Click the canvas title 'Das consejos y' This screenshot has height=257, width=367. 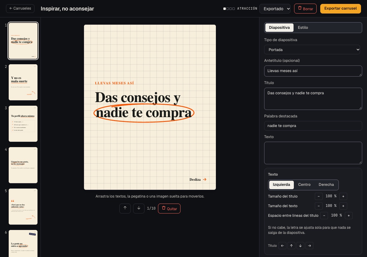click(x=138, y=97)
